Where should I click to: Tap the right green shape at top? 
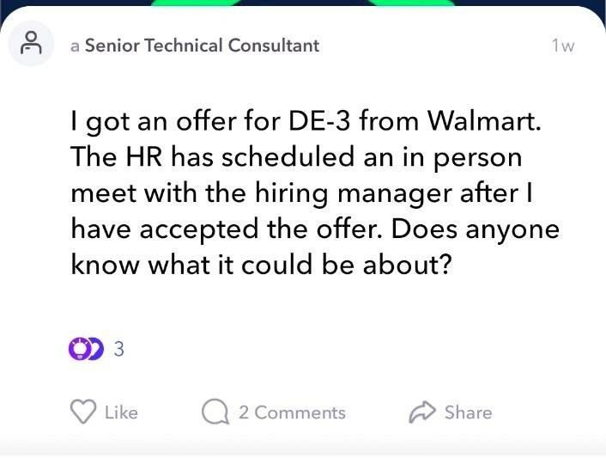[x=411, y=3]
